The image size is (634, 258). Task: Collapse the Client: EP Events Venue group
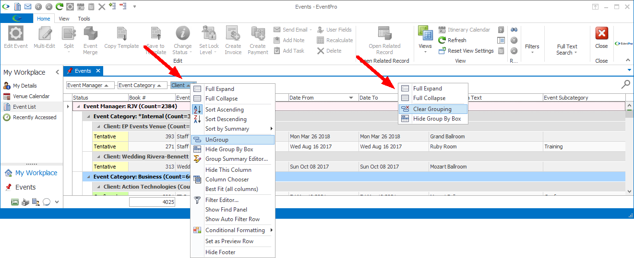pyautogui.click(x=98, y=127)
